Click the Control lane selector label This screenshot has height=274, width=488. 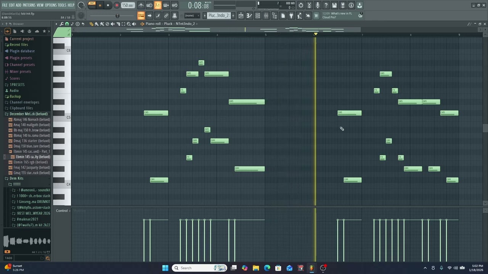[62, 210]
